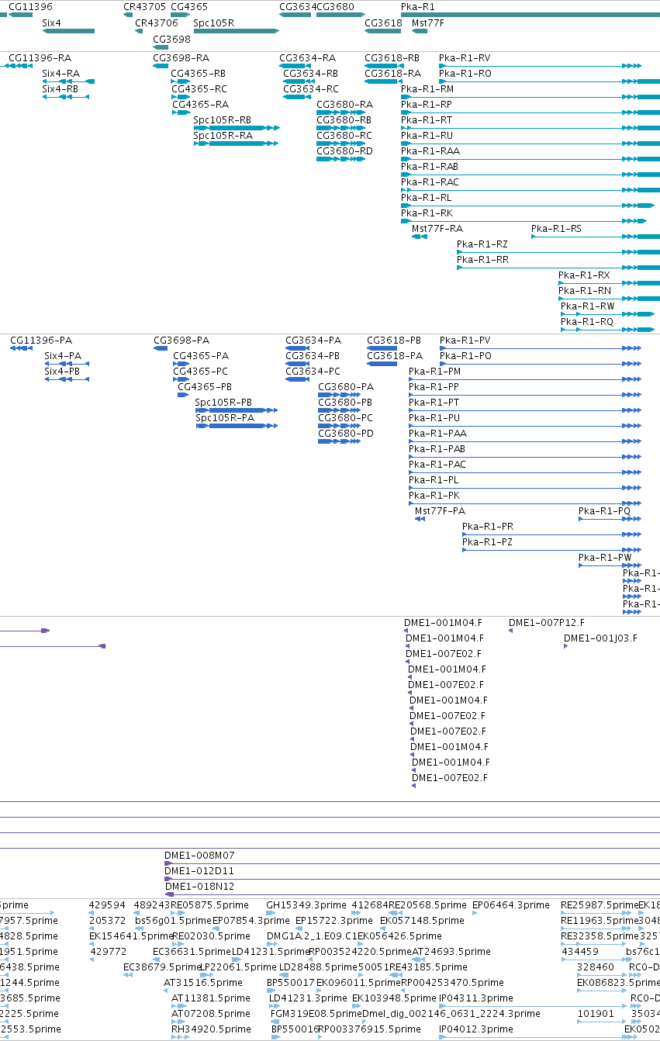
Task: Select protein Pka-R1-PW
Action: click(x=605, y=558)
